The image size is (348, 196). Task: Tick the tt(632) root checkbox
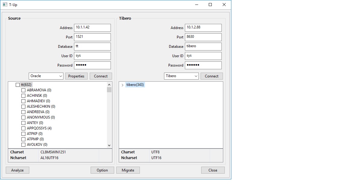18,85
